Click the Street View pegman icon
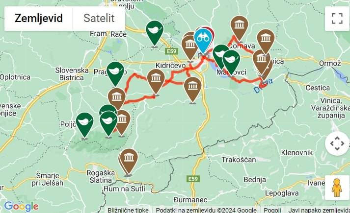The image size is (350, 213). point(337,188)
